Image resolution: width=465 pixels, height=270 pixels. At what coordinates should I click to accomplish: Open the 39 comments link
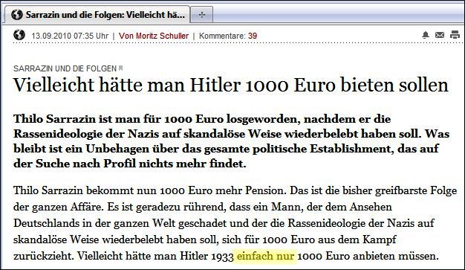[253, 36]
